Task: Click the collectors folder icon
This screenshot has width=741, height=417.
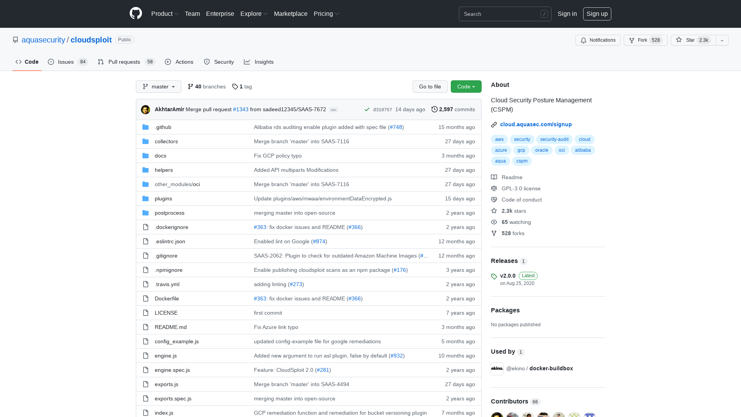Action: click(x=145, y=141)
